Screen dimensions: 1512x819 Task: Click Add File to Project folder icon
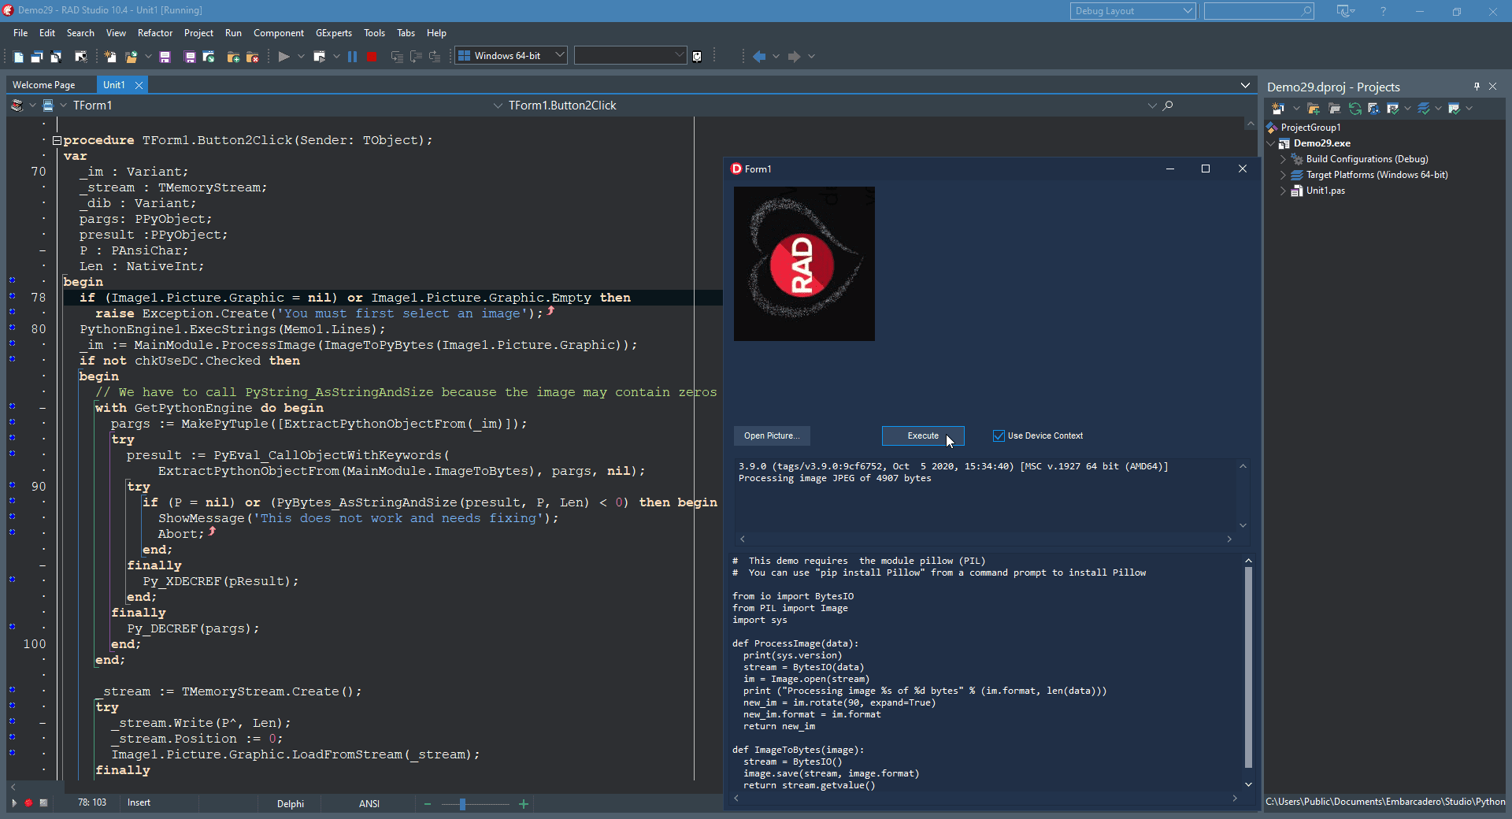pos(233,57)
